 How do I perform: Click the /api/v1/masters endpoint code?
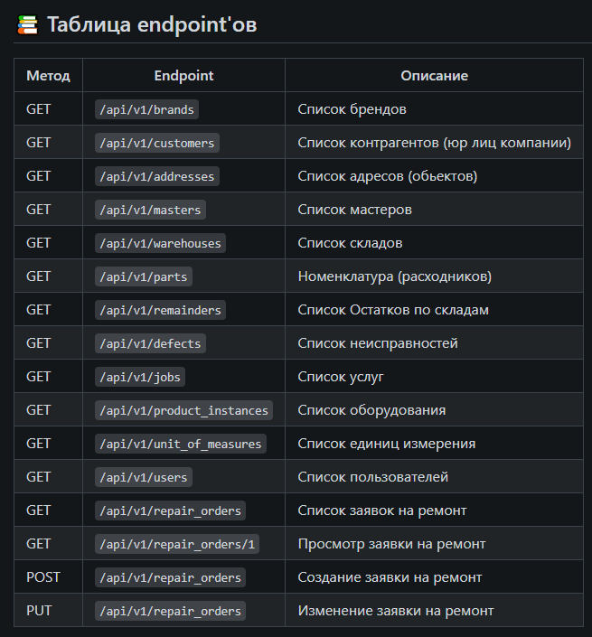click(x=150, y=210)
